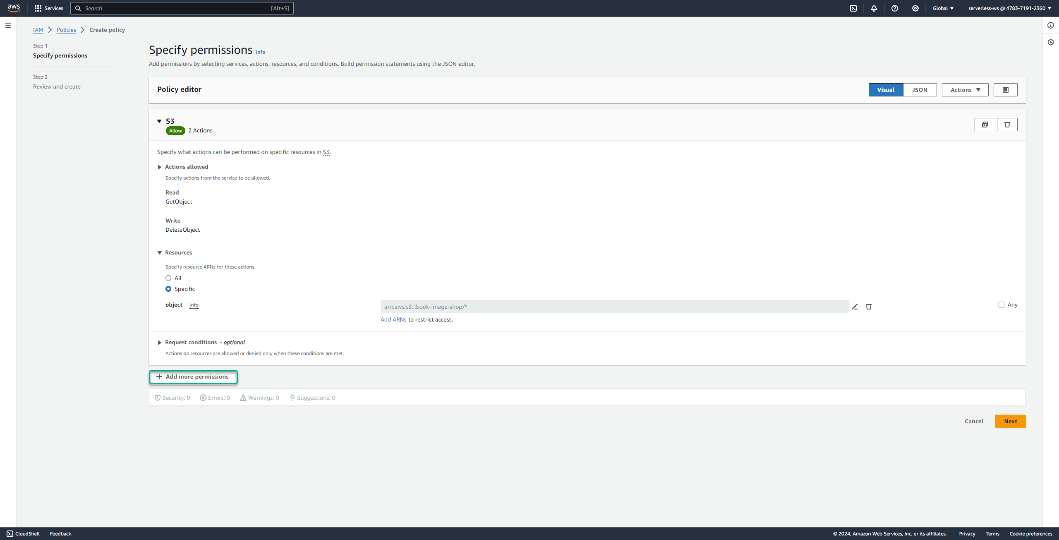Screen dimensions: 1059x540
Task: Click the settings gear icon in toolbar
Action: 916,8
